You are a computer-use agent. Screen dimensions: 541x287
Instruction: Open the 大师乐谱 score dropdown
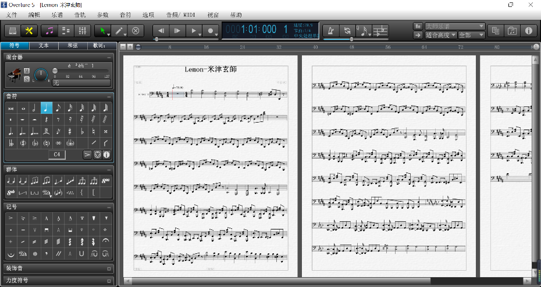tap(455, 26)
